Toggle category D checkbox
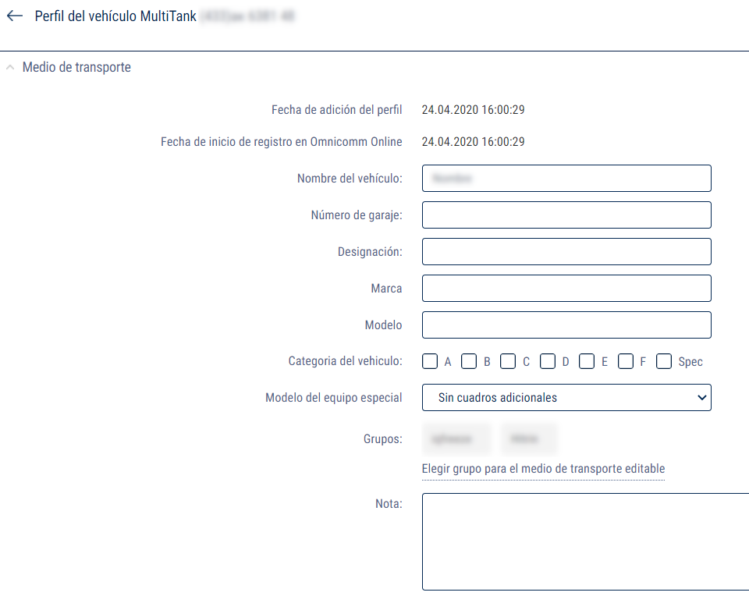The width and height of the screenshot is (749, 603). click(x=548, y=361)
